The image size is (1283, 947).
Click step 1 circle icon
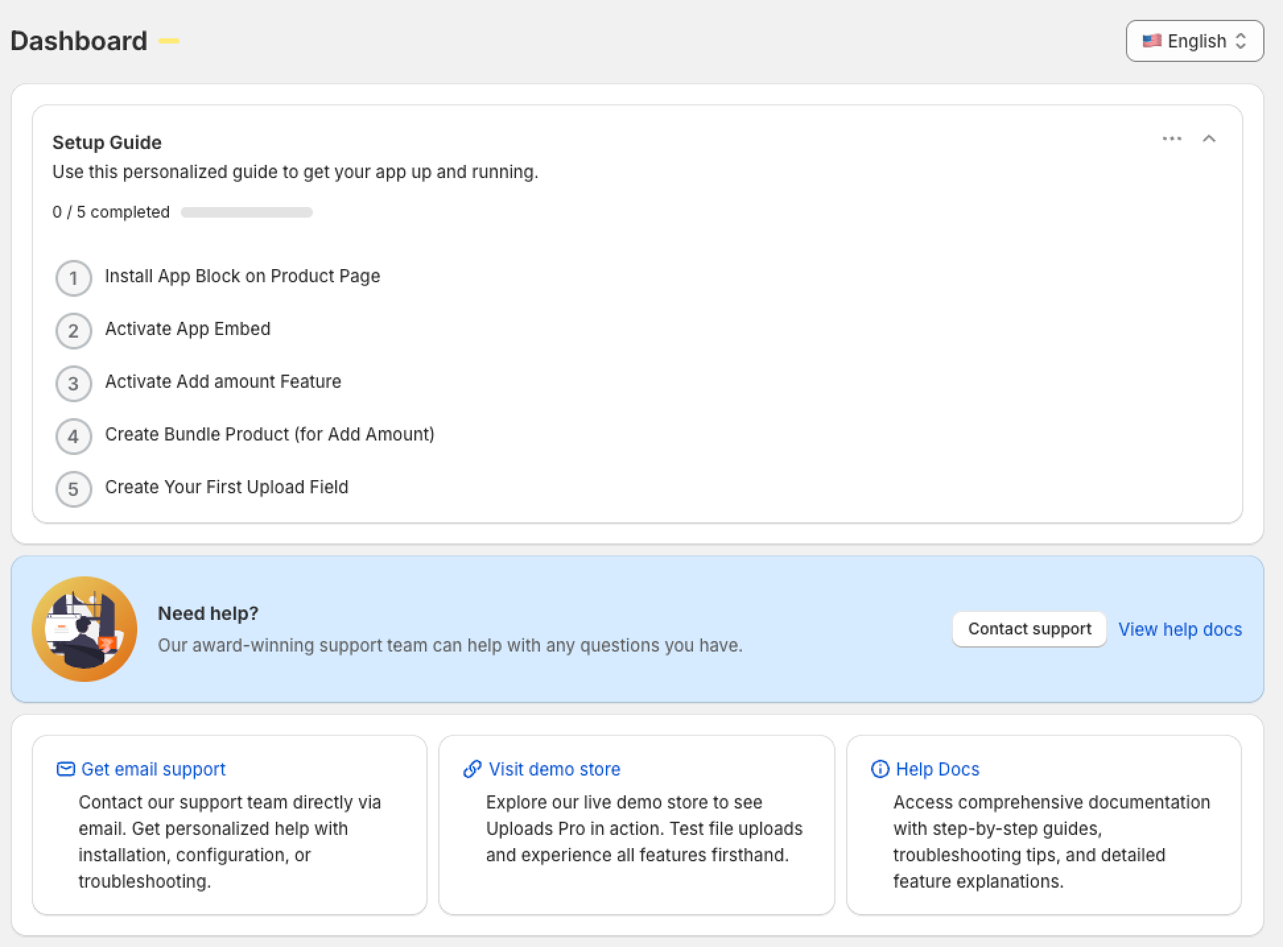coord(73,278)
